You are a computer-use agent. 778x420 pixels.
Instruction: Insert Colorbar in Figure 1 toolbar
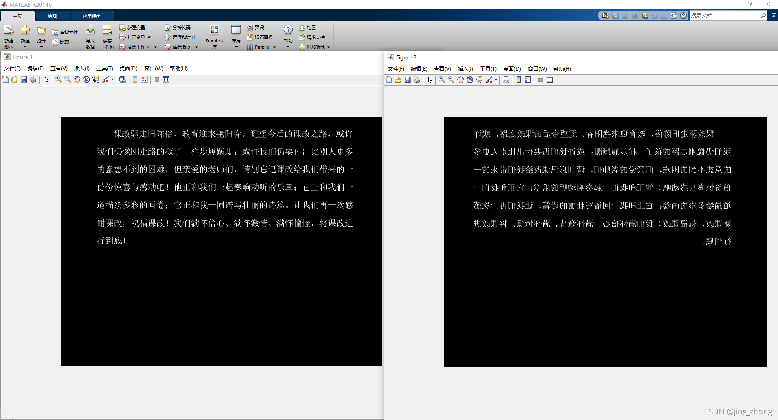(x=135, y=80)
